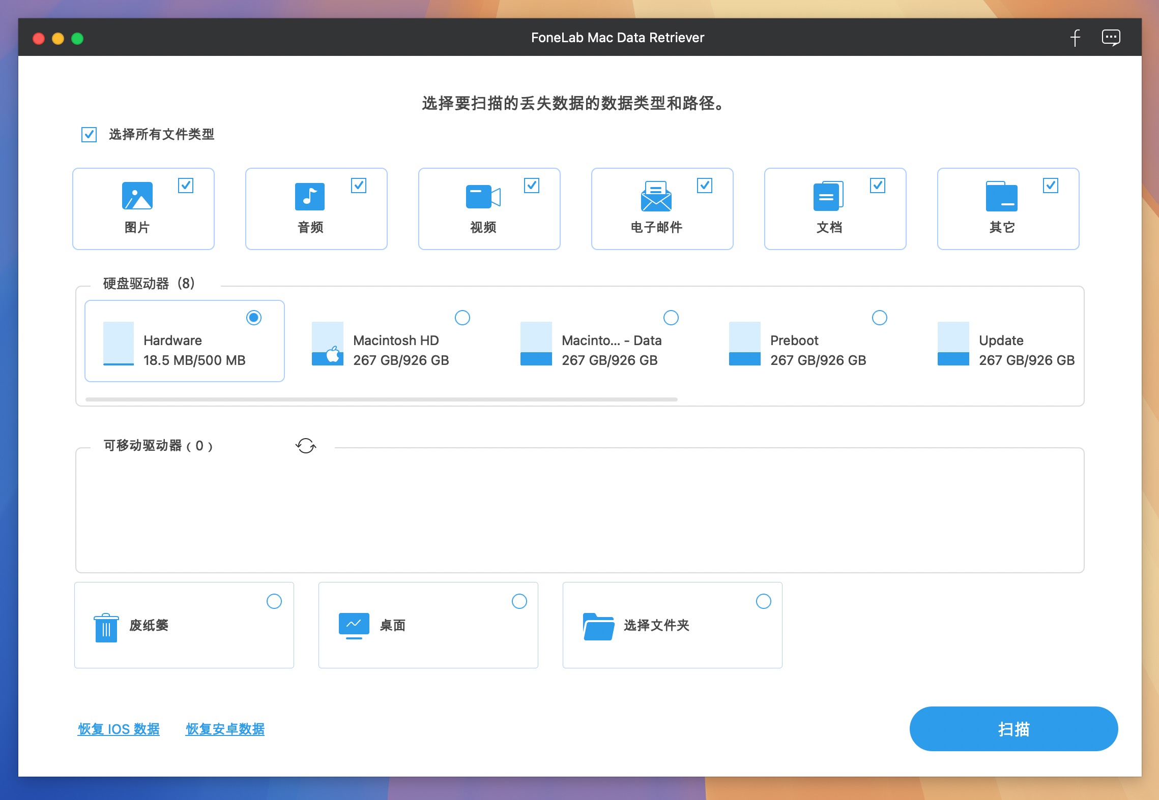1159x800 pixels.
Task: Select the 桌面 (Desktop) radio button
Action: [x=519, y=601]
